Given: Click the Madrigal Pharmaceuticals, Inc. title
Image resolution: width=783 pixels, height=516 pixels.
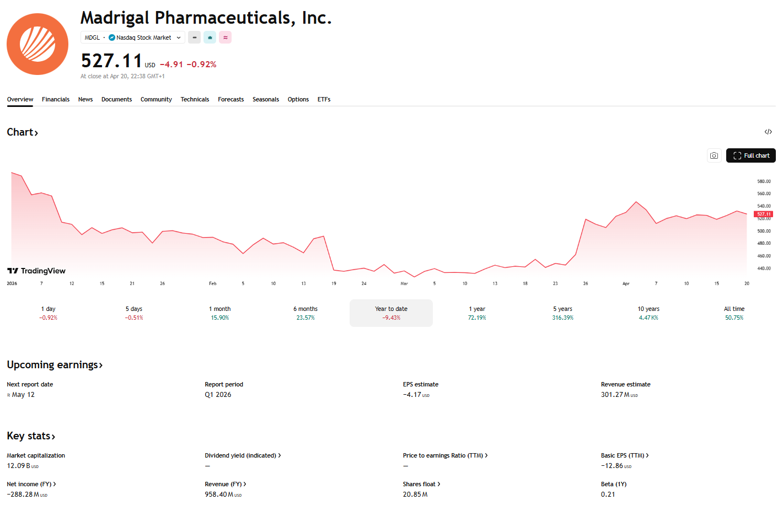Looking at the screenshot, I should (x=206, y=18).
